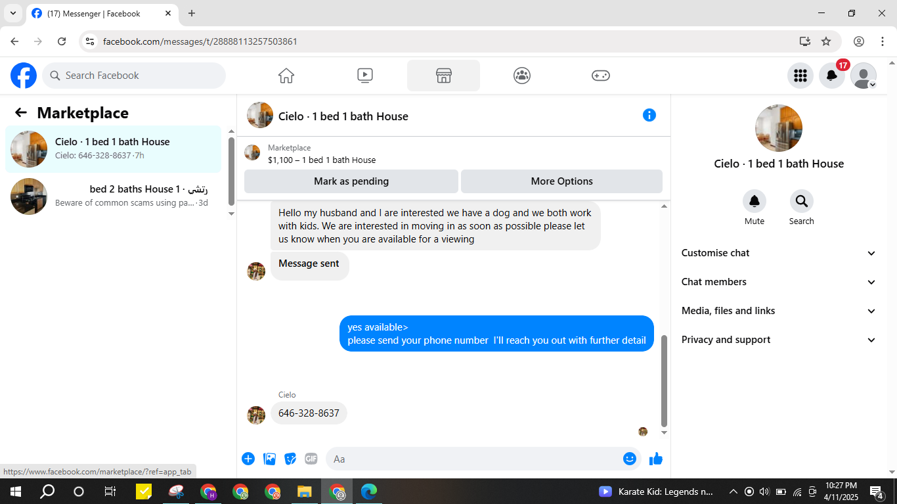Send a thumbs-up like

point(656,459)
